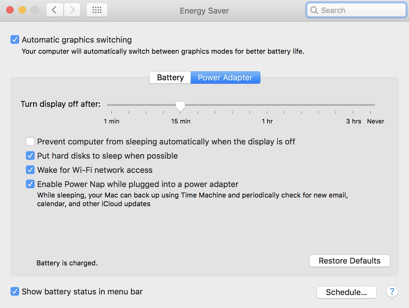Screen dimensions: 409x308
Task: Click the "Battery is charged." status text
Action: (67, 263)
